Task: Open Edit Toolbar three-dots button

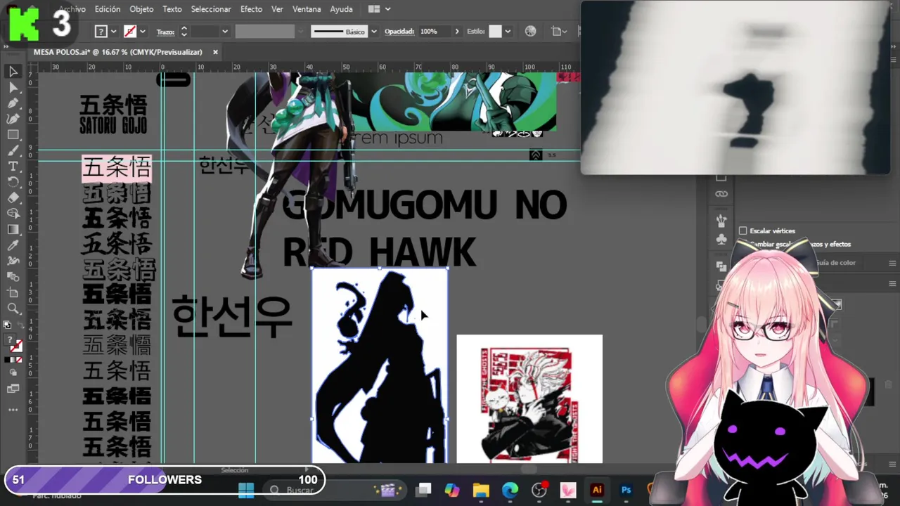Action: 13,409
